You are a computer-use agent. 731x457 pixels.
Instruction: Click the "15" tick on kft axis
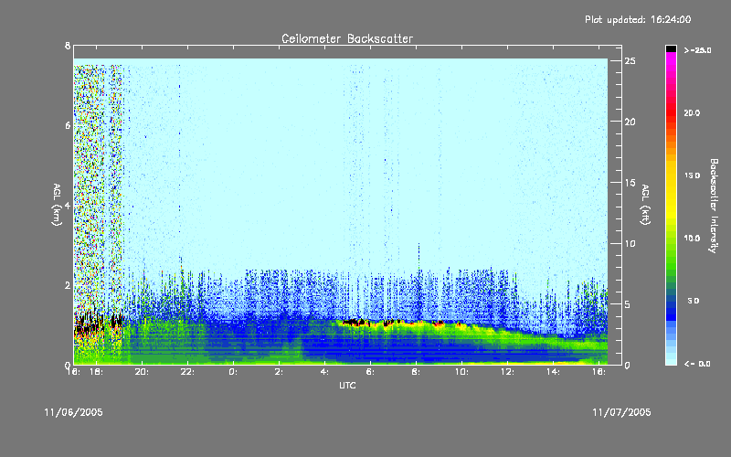click(630, 183)
